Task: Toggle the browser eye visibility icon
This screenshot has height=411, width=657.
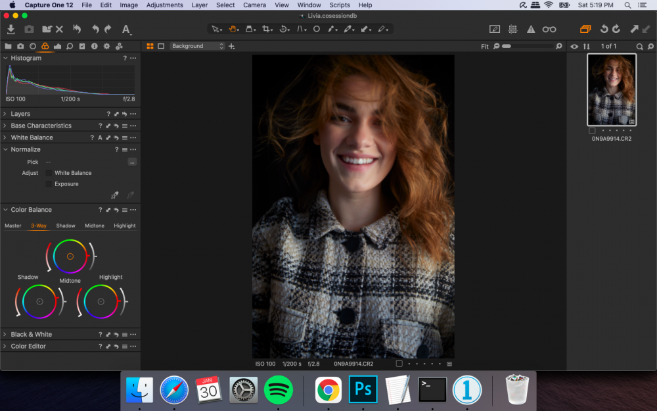Action: coord(574,46)
